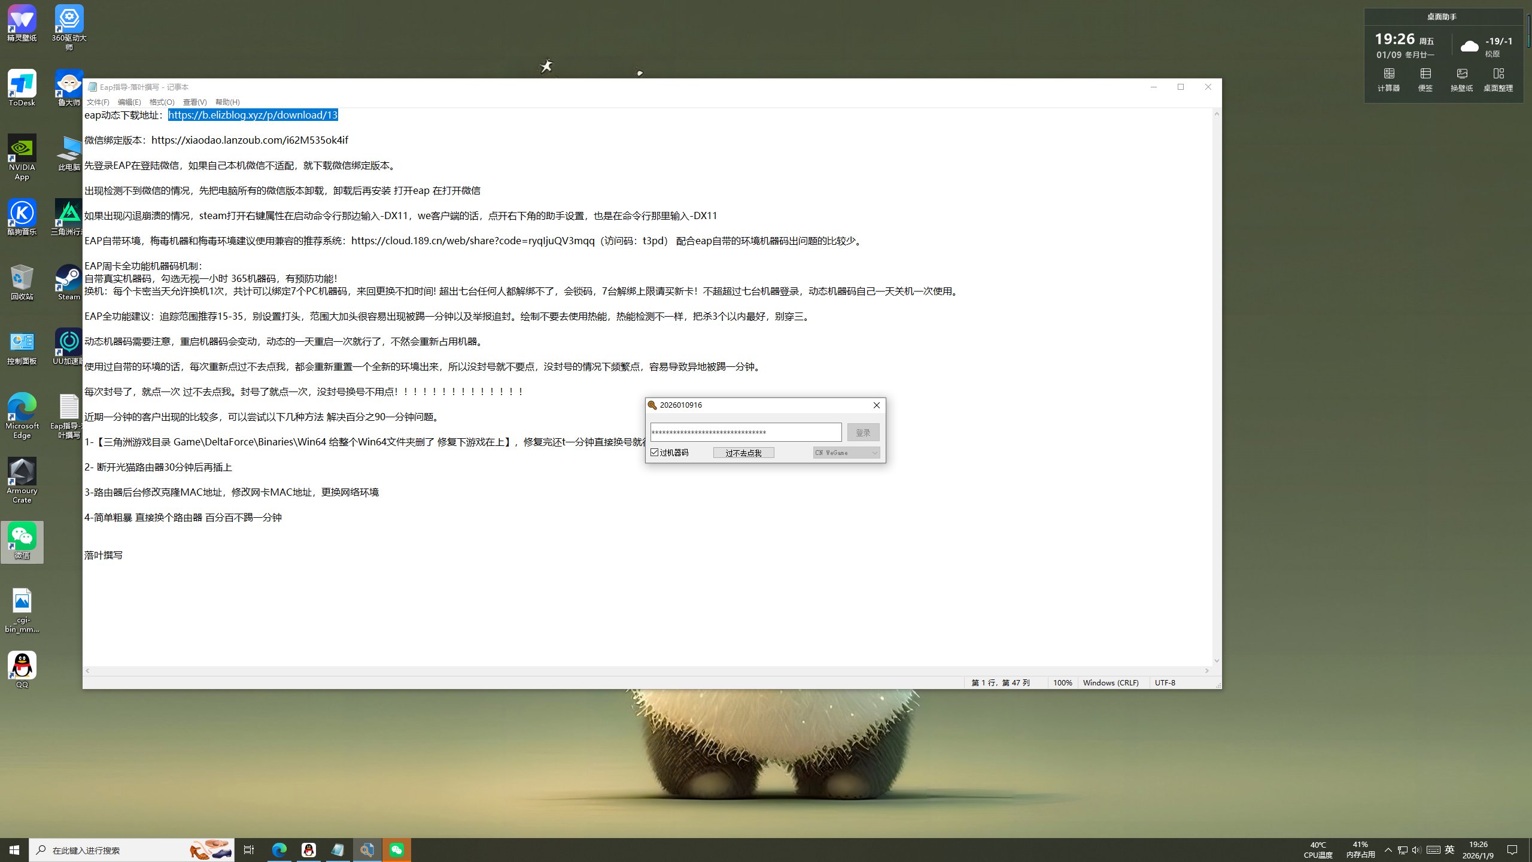The height and width of the screenshot is (862, 1532).
Task: Click the 登录 login button
Action: click(862, 432)
